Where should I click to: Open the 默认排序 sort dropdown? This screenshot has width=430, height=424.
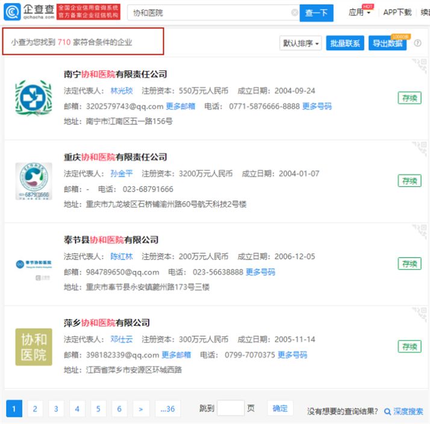coord(301,43)
